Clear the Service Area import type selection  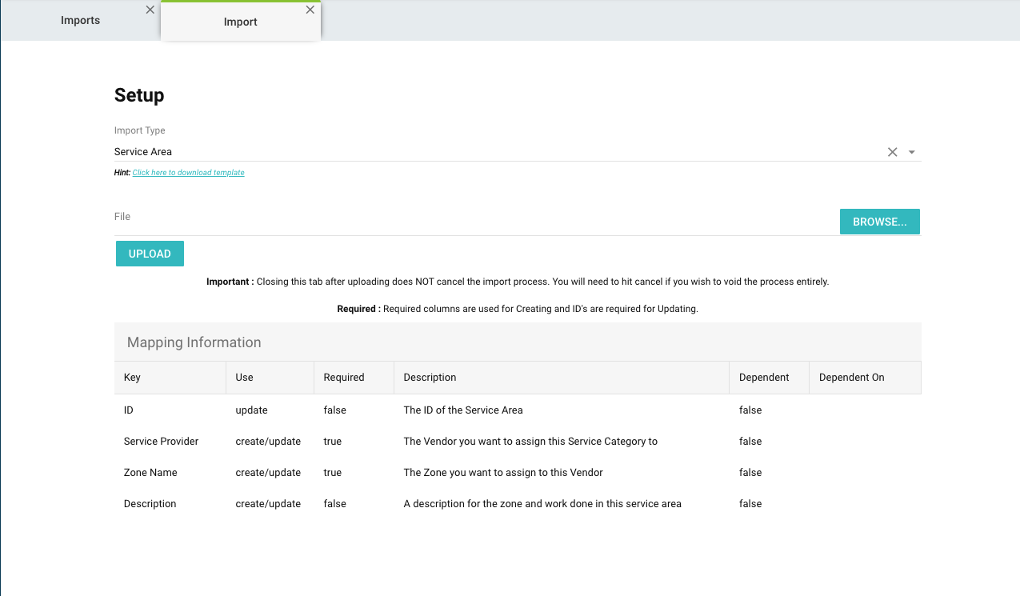(892, 152)
